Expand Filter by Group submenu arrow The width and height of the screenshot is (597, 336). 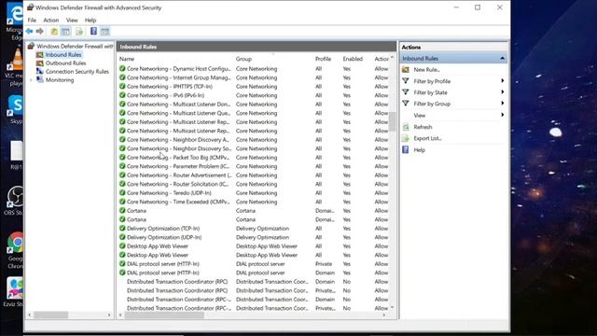[503, 104]
